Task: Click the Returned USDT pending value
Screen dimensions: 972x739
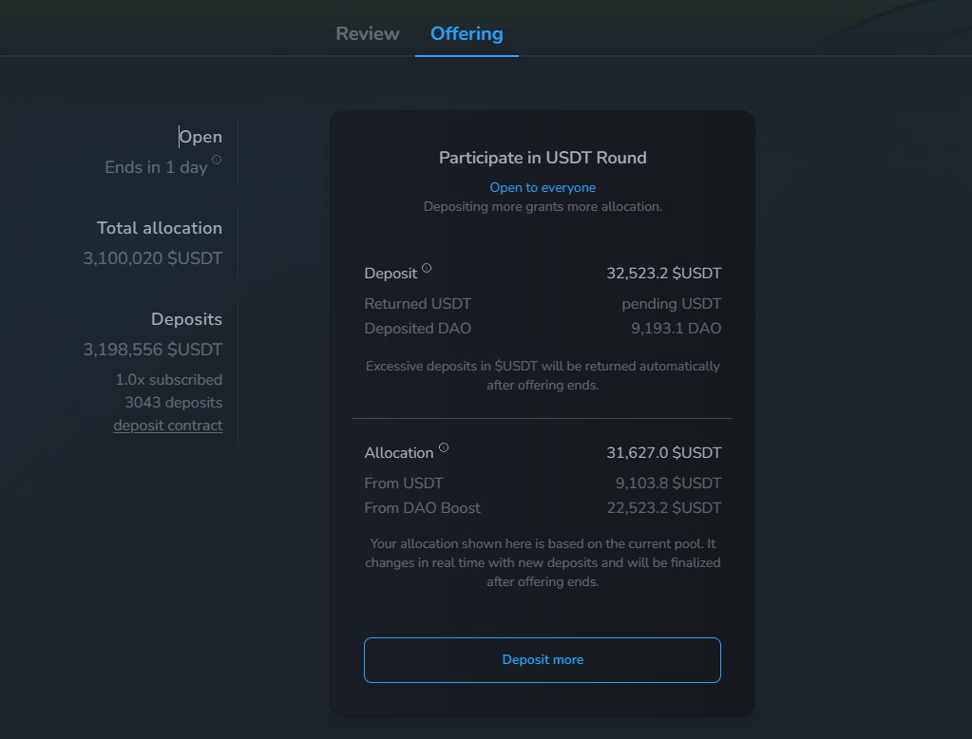Action: 672,303
